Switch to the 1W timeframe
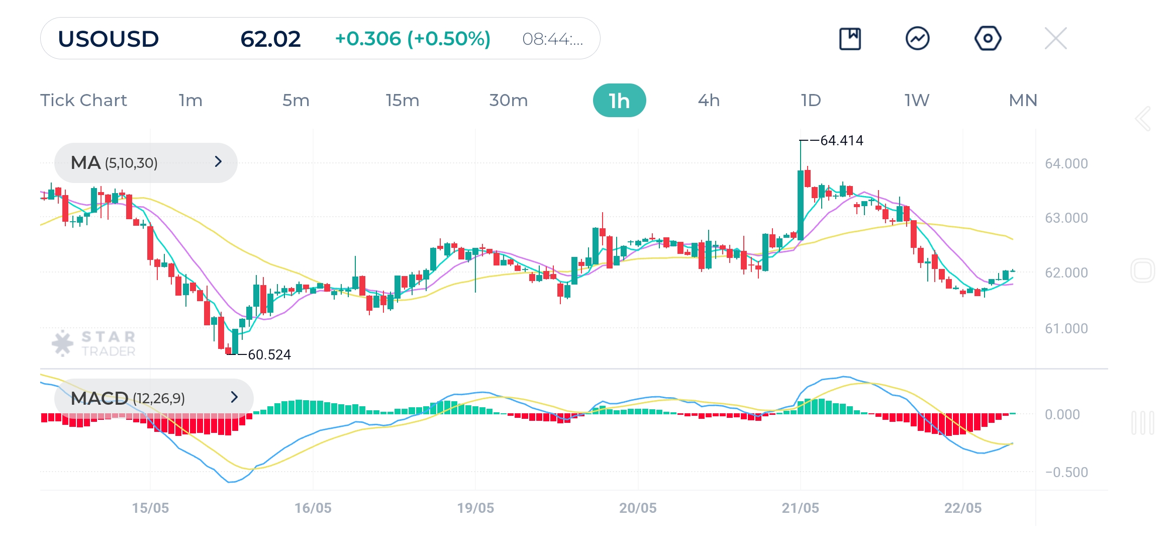The height and width of the screenshot is (543, 1176). [x=917, y=101]
